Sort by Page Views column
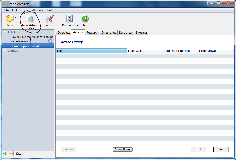 click(216, 51)
